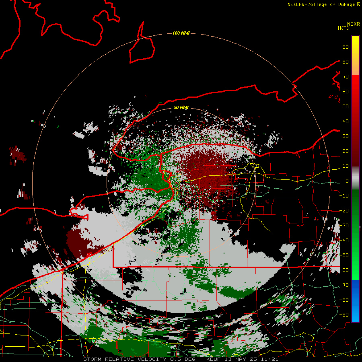The width and height of the screenshot is (362, 362).
Task: Click the -70 value on the velocity scale
Action: point(344,285)
